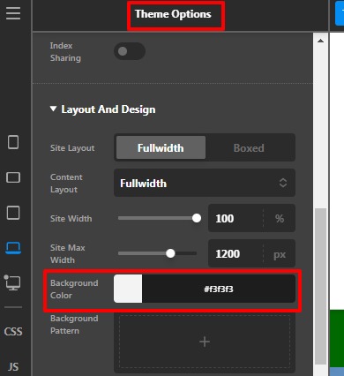344x376 pixels.
Task: Click the #f3f3f3 hex color field
Action: (x=219, y=289)
